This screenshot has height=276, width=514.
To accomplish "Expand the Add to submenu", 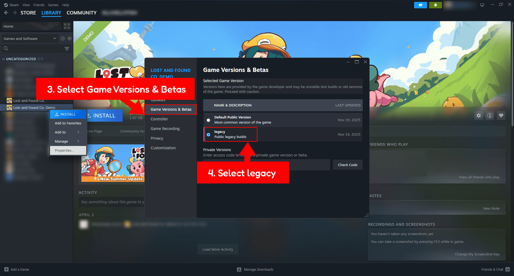I will click(x=68, y=132).
